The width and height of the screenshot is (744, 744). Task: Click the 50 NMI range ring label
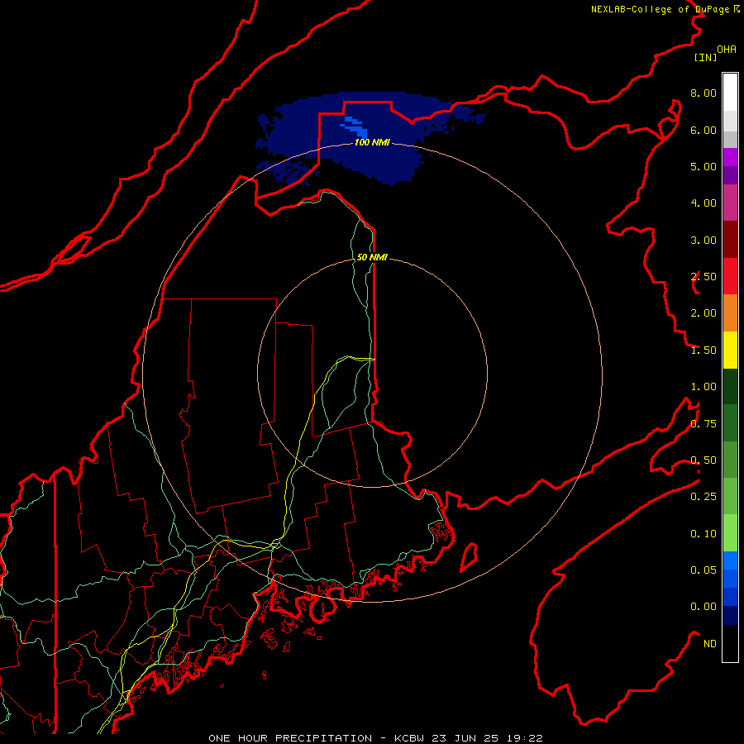pyautogui.click(x=372, y=257)
